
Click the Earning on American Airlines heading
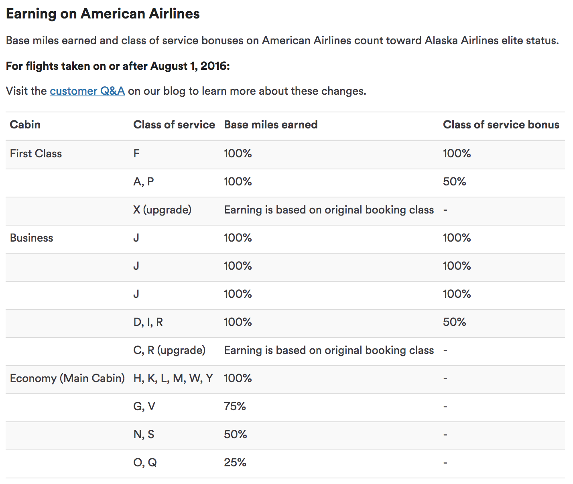(x=103, y=14)
